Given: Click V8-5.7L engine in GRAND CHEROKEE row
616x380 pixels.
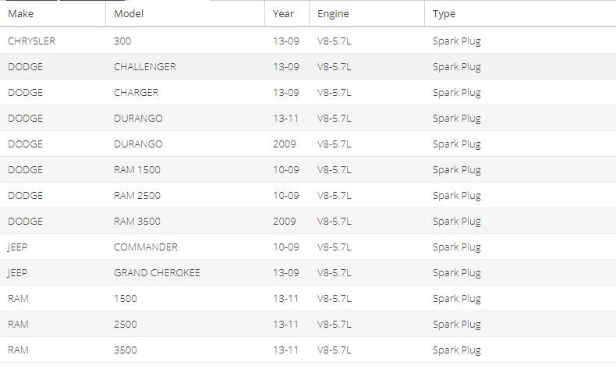Looking at the screenshot, I should [335, 273].
